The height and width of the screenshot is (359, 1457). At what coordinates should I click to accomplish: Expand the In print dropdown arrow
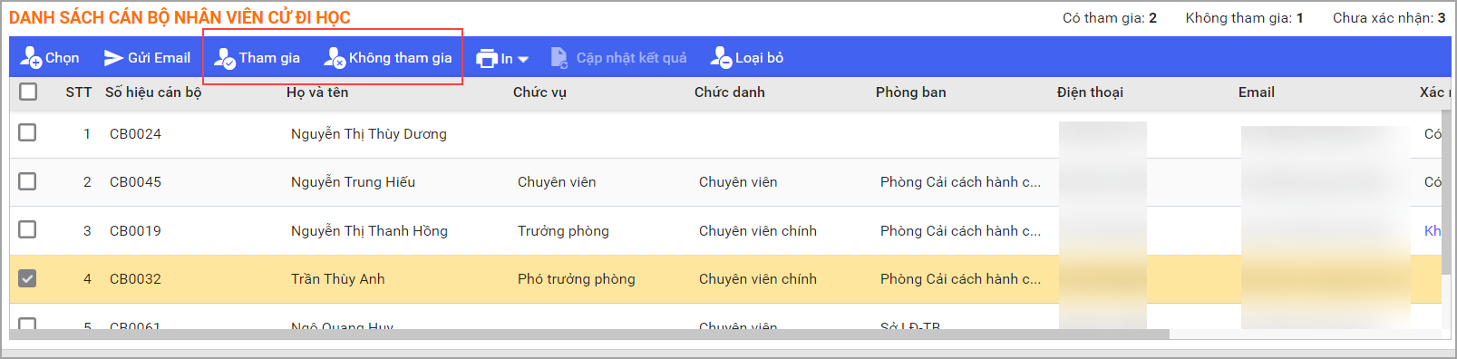click(x=523, y=60)
